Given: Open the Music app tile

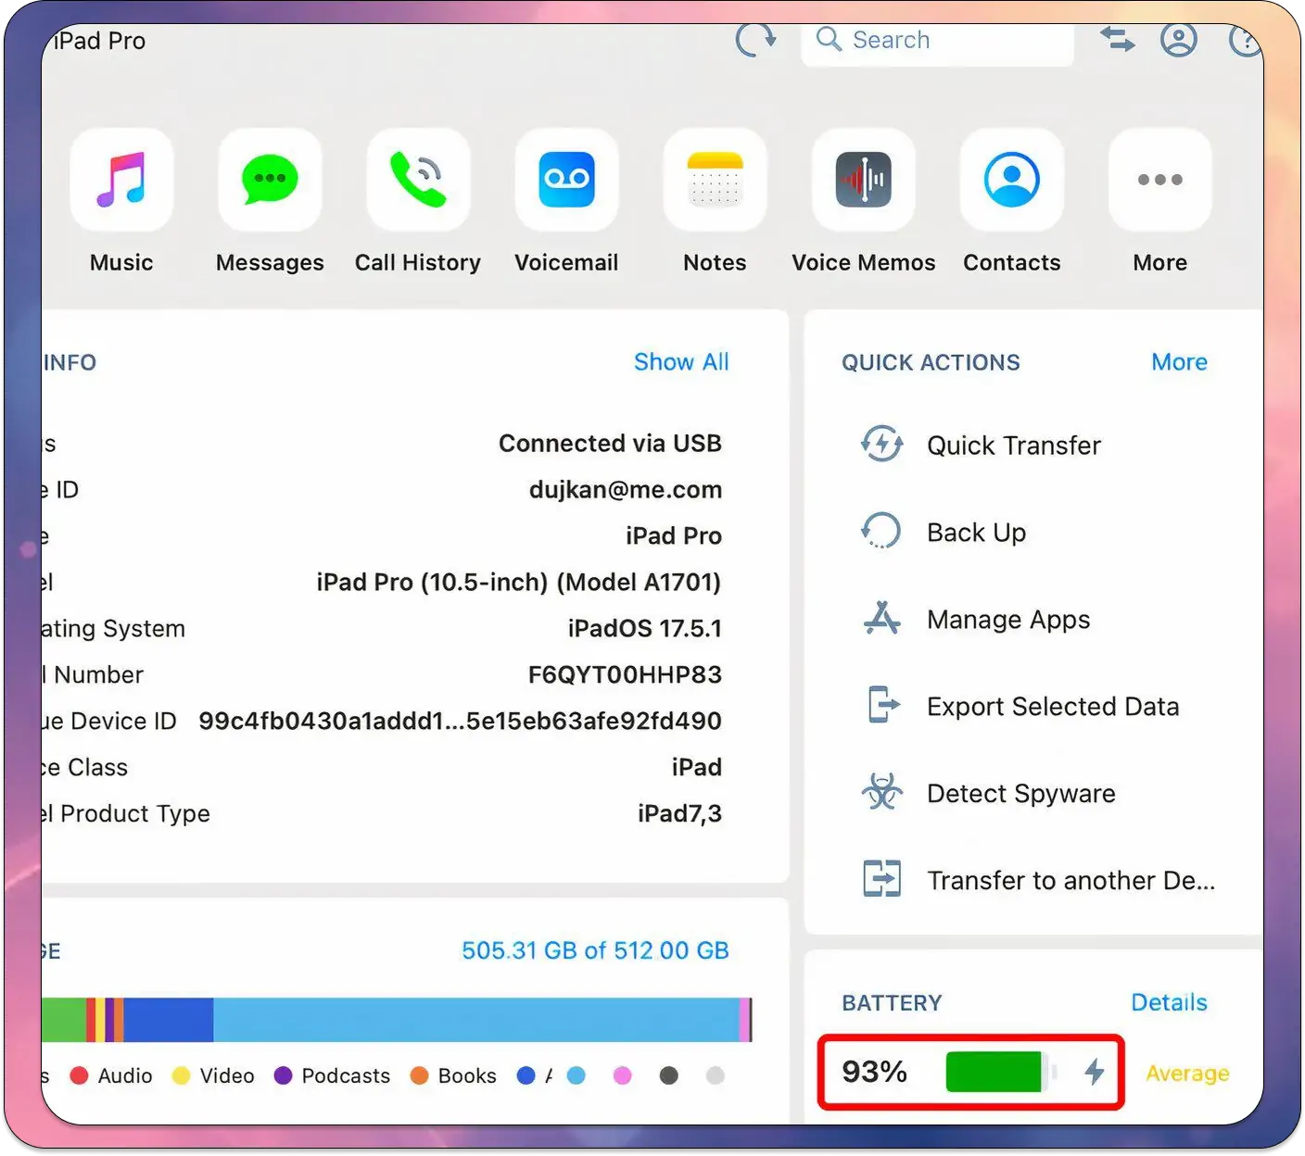Looking at the screenshot, I should coord(121,180).
